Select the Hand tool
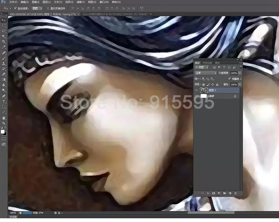 [x=4, y=118]
